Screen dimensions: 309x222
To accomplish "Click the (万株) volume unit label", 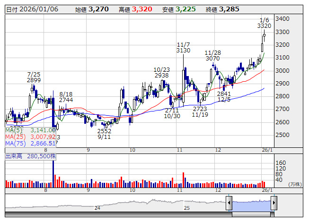I will click(295, 184).
